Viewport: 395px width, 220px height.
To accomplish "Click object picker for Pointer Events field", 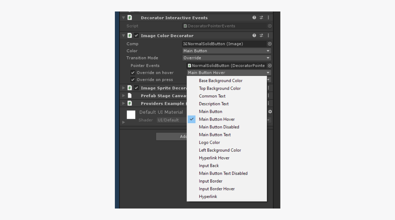I will tap(270, 66).
